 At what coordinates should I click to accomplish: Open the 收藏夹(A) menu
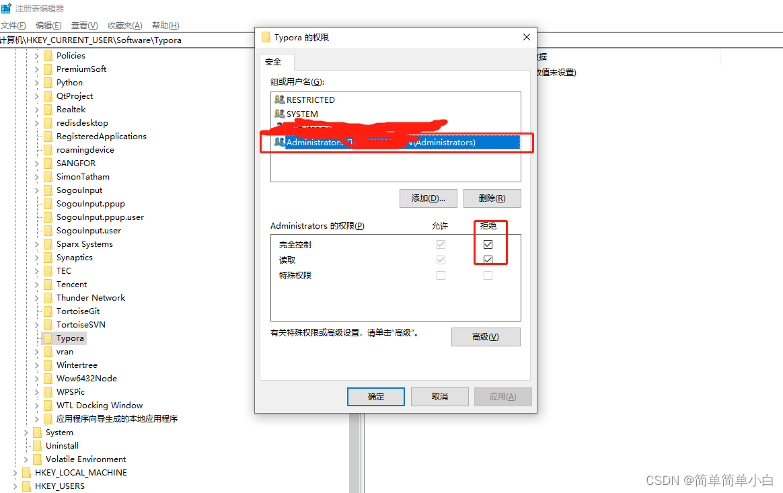(x=125, y=26)
